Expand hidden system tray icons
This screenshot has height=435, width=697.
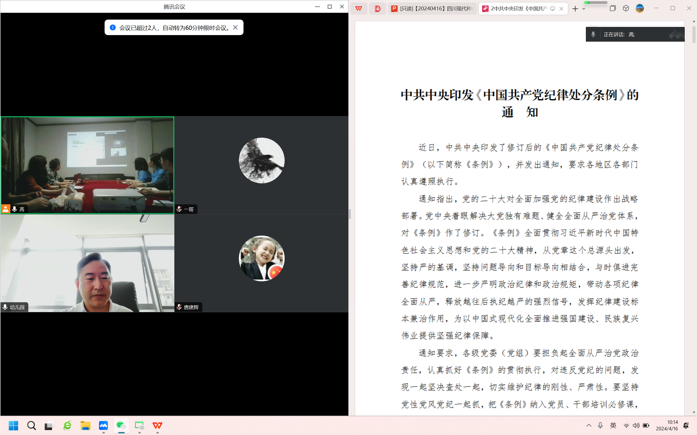click(x=589, y=425)
